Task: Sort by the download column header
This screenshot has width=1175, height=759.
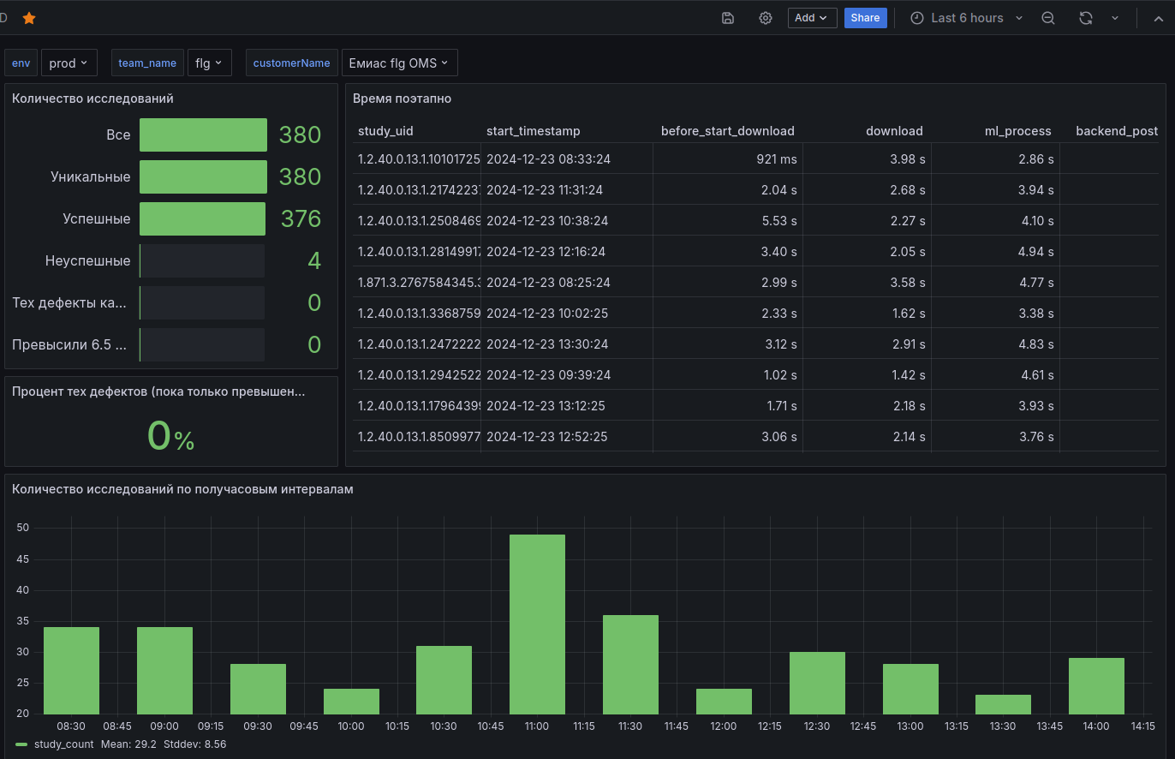Action: click(894, 131)
